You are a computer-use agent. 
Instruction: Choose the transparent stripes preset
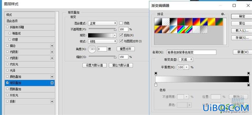tap(196, 29)
